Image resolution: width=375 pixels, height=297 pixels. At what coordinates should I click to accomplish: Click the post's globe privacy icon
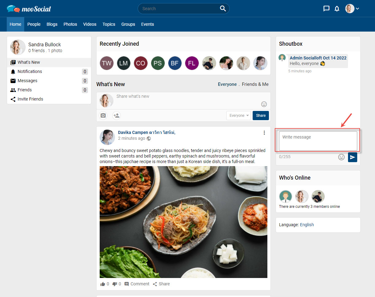pyautogui.click(x=149, y=139)
